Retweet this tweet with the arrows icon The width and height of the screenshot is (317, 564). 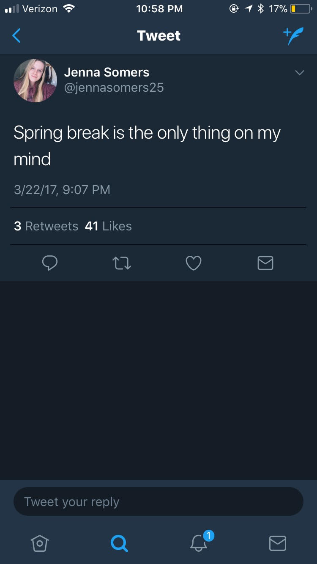pos(122,263)
